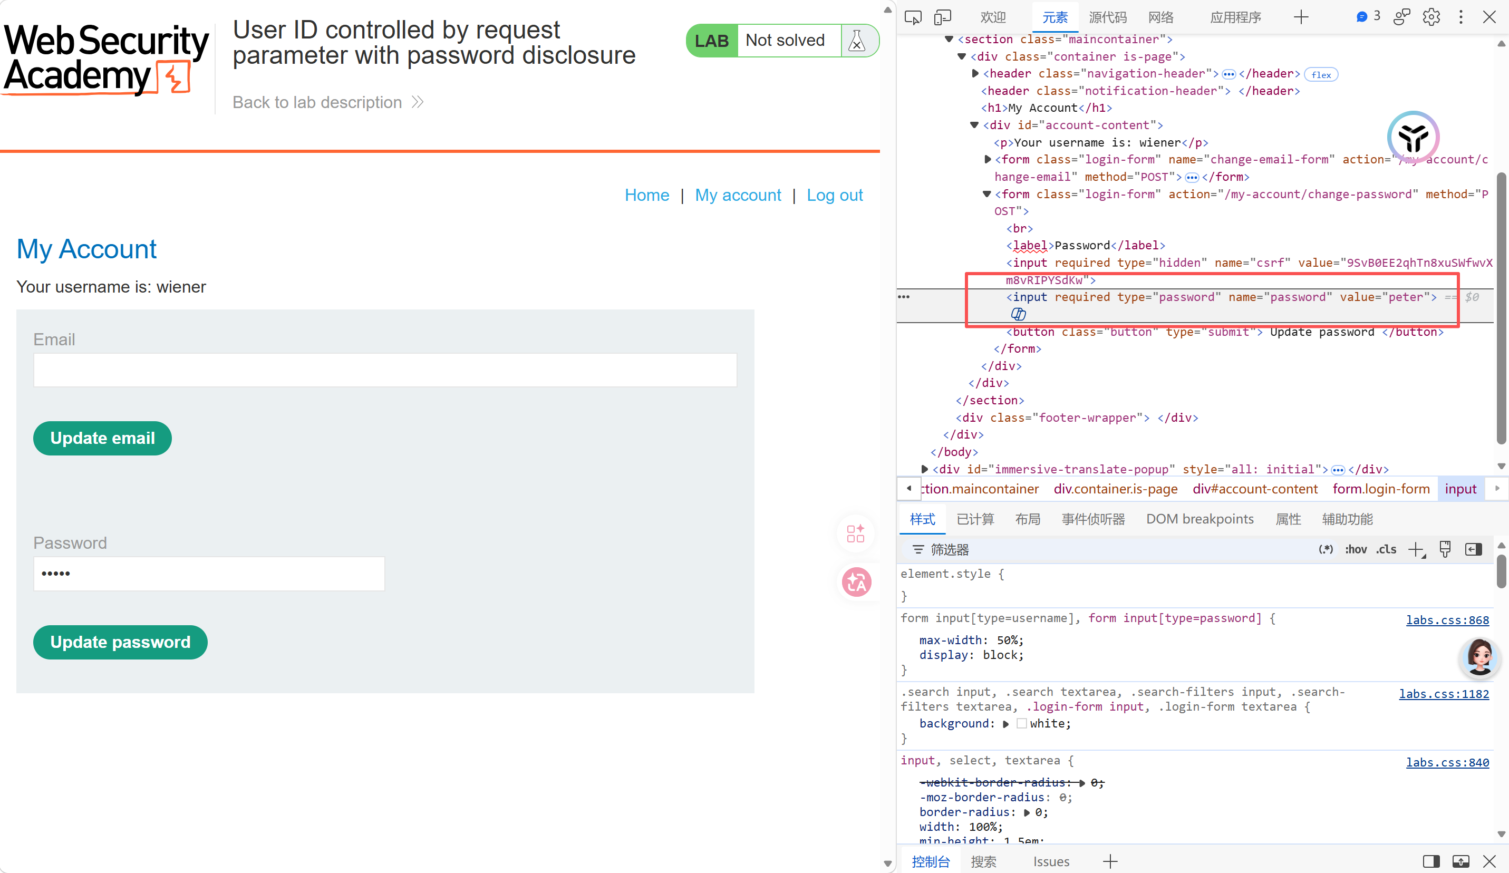Screen dimensions: 1509x873
Task: Activate the inspect element picker icon
Action: point(913,17)
